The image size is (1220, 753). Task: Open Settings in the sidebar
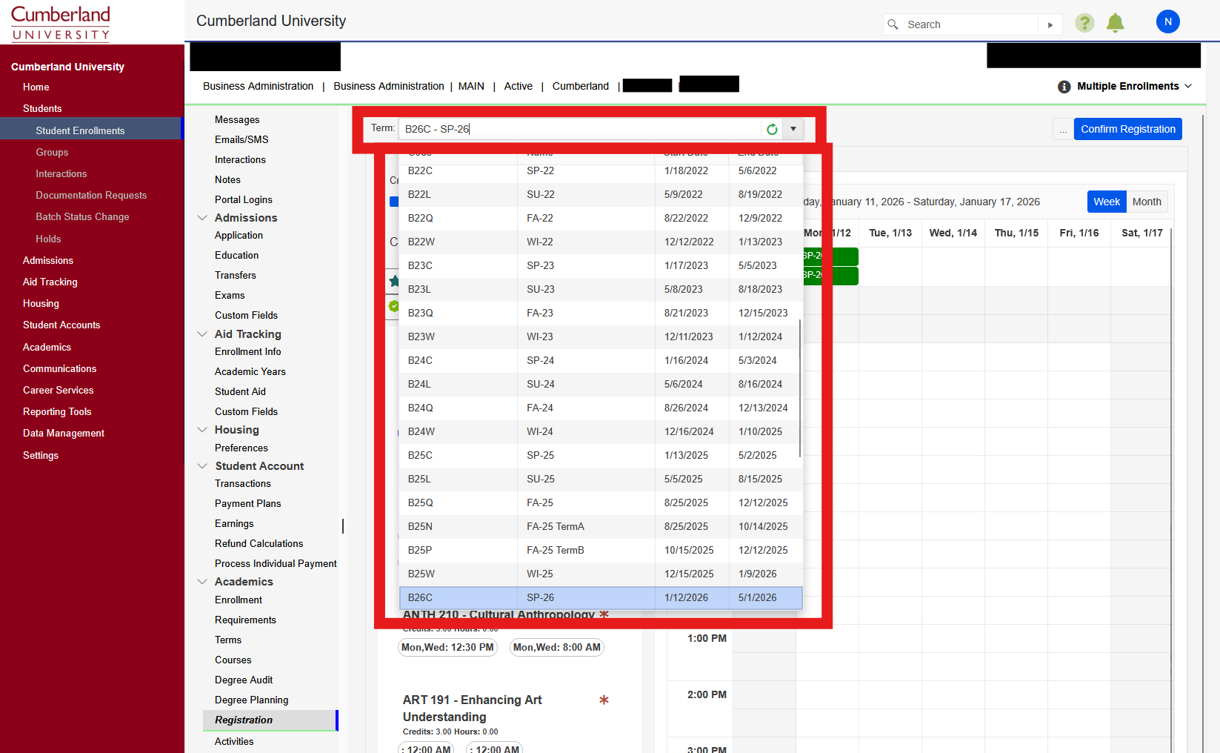pyautogui.click(x=41, y=455)
